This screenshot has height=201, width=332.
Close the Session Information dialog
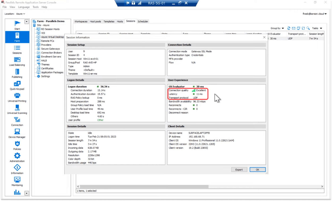(x=264, y=37)
